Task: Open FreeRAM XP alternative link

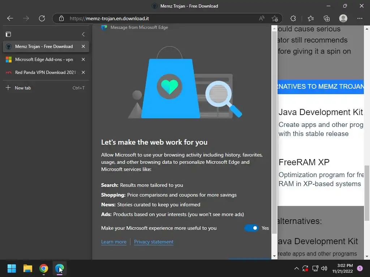Action: point(304,162)
